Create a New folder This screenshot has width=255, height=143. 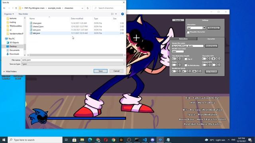click(23, 14)
